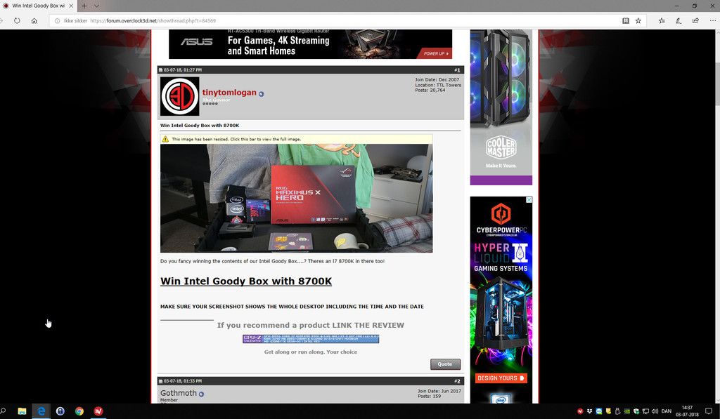Screen dimensions: 720x419
Task: Open permalink for post #1
Action: point(457,70)
